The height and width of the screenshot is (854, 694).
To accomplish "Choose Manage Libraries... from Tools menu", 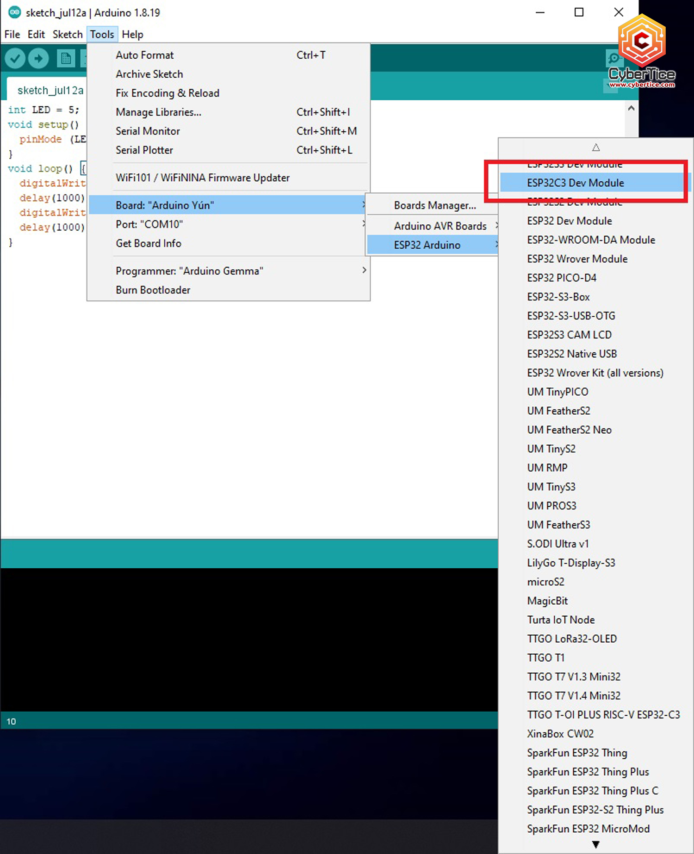I will pyautogui.click(x=158, y=112).
